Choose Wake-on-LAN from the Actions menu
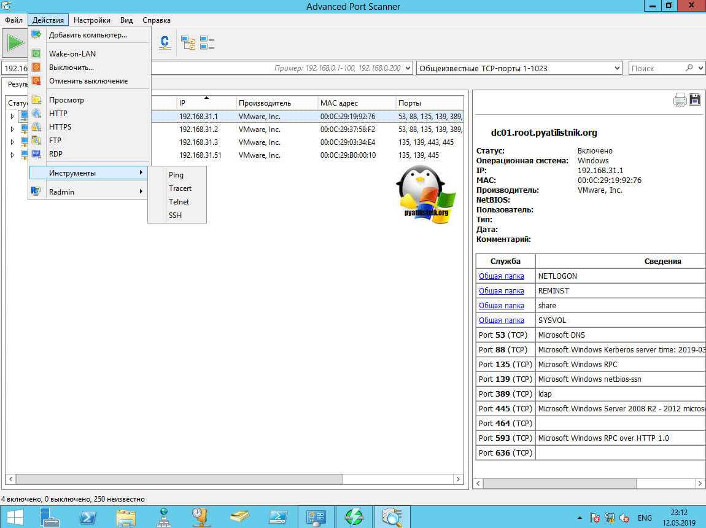706x528 pixels. [72, 53]
